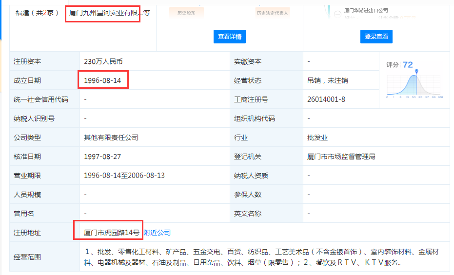Click the 参保人数 label cell
The width and height of the screenshot is (454, 275).
coord(266,195)
